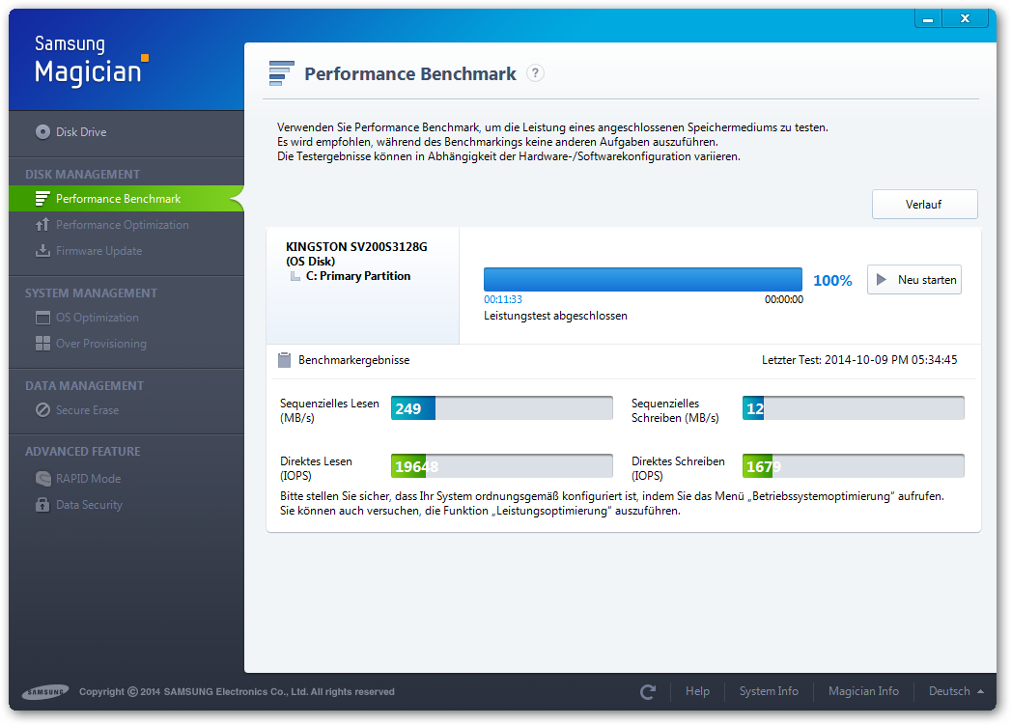Select Performance Benchmark in sidebar
Image resolution: width=1011 pixels, height=725 pixels.
point(126,199)
